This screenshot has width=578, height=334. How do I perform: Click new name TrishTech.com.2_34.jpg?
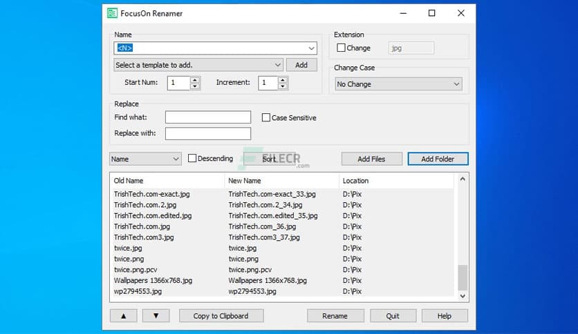click(265, 205)
